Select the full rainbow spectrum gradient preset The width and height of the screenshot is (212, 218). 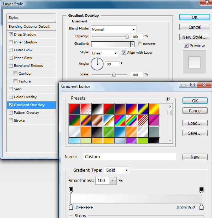pos(120,121)
